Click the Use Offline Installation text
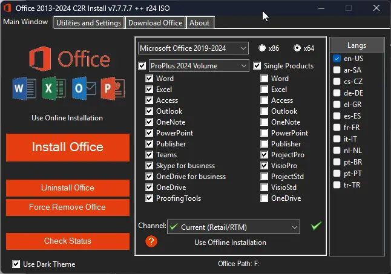Screen dimensions: 391x274 tap(230, 243)
